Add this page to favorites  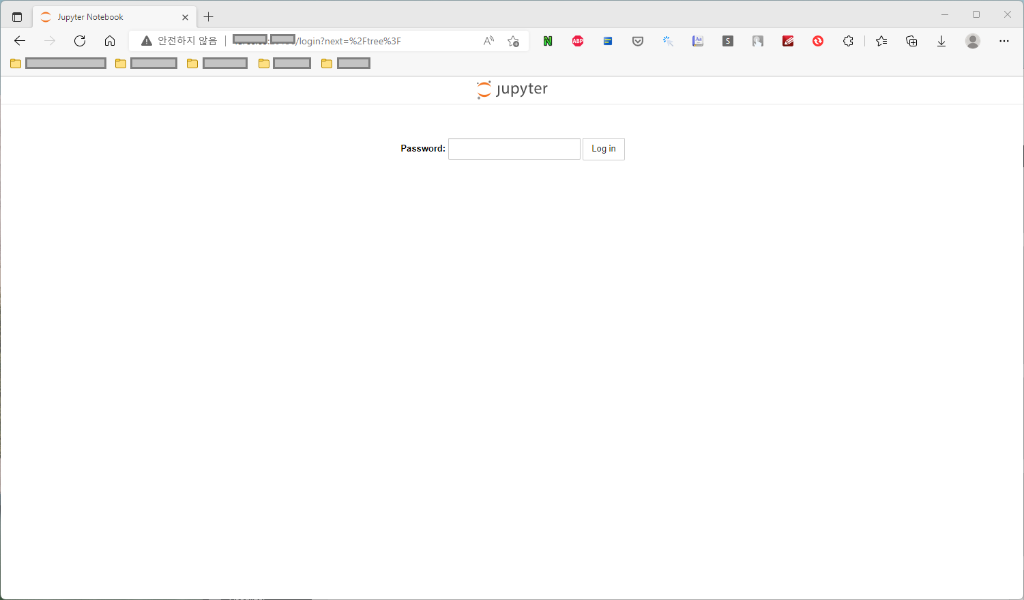point(513,41)
